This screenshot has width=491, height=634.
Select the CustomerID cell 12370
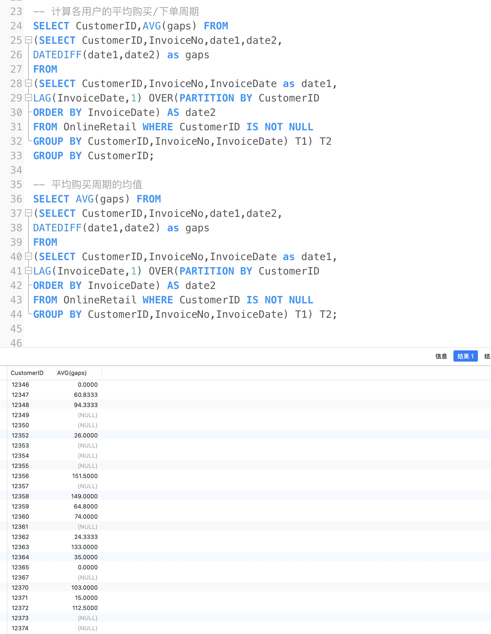click(x=20, y=588)
